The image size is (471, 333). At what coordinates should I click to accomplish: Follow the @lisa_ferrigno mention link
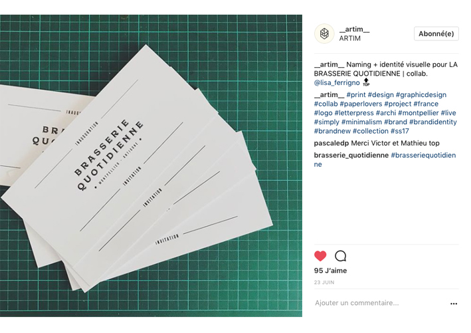click(337, 82)
